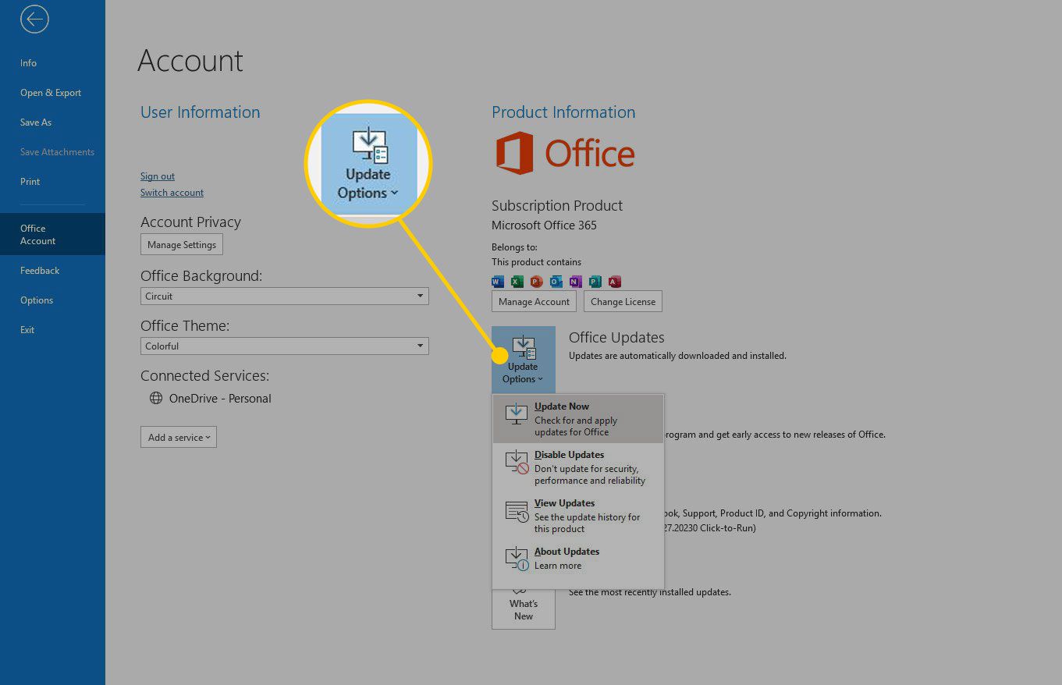The height and width of the screenshot is (685, 1062).
Task: Click the PowerPoint app icon
Action: click(537, 282)
